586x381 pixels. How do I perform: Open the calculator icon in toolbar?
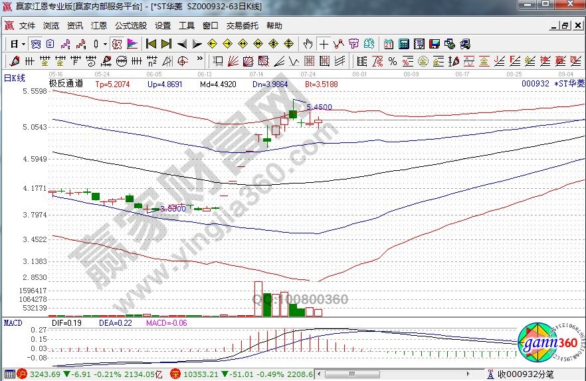403,44
